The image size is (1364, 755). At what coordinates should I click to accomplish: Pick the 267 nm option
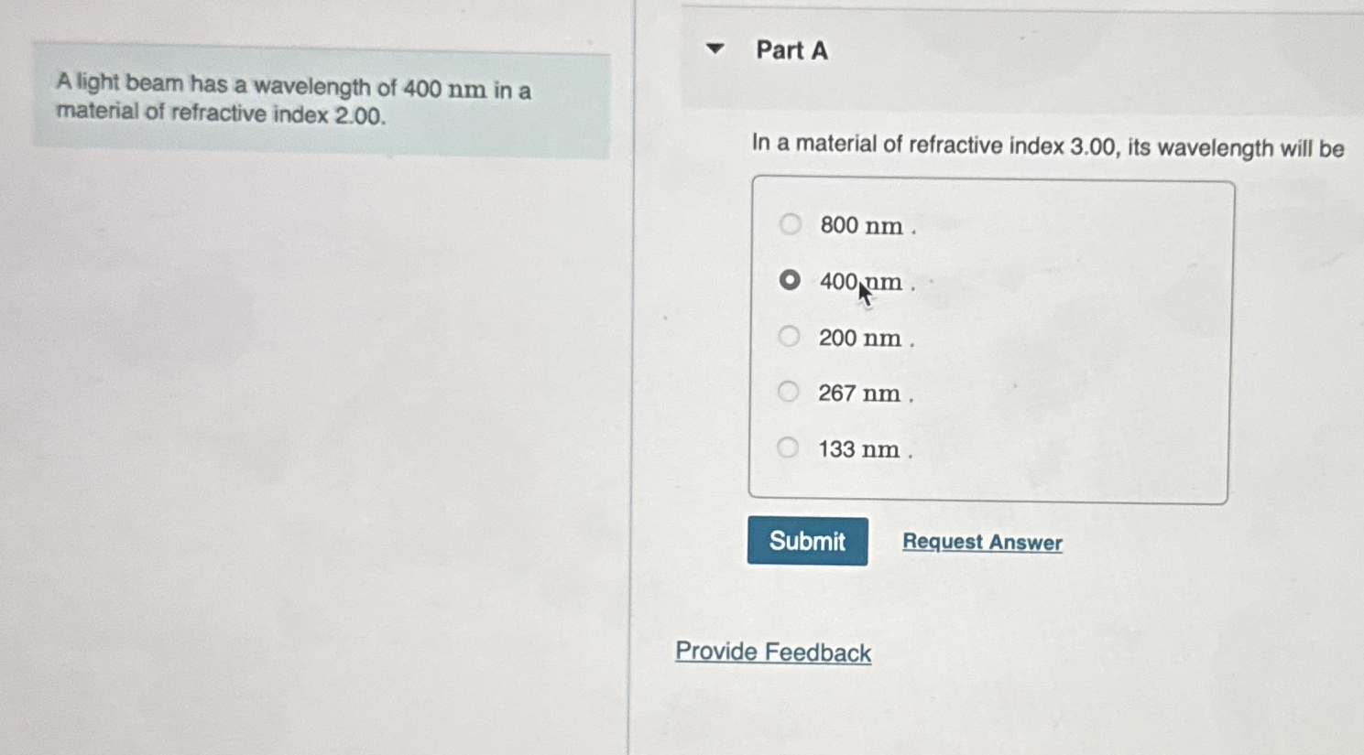point(787,392)
